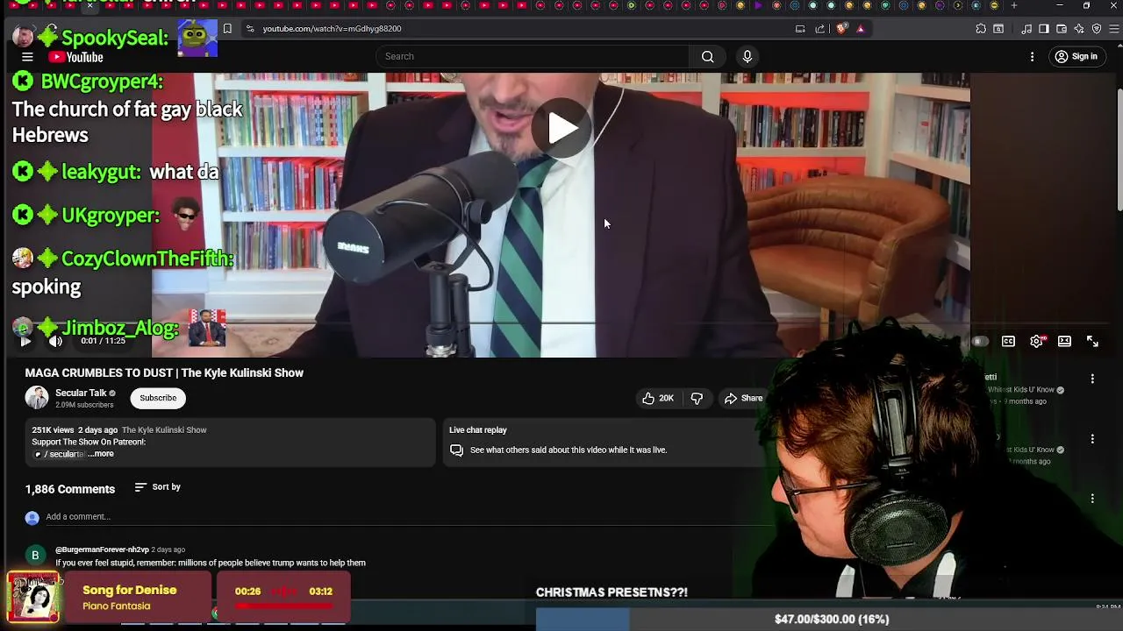
Task: Sign in to YouTube
Action: click(x=1076, y=57)
